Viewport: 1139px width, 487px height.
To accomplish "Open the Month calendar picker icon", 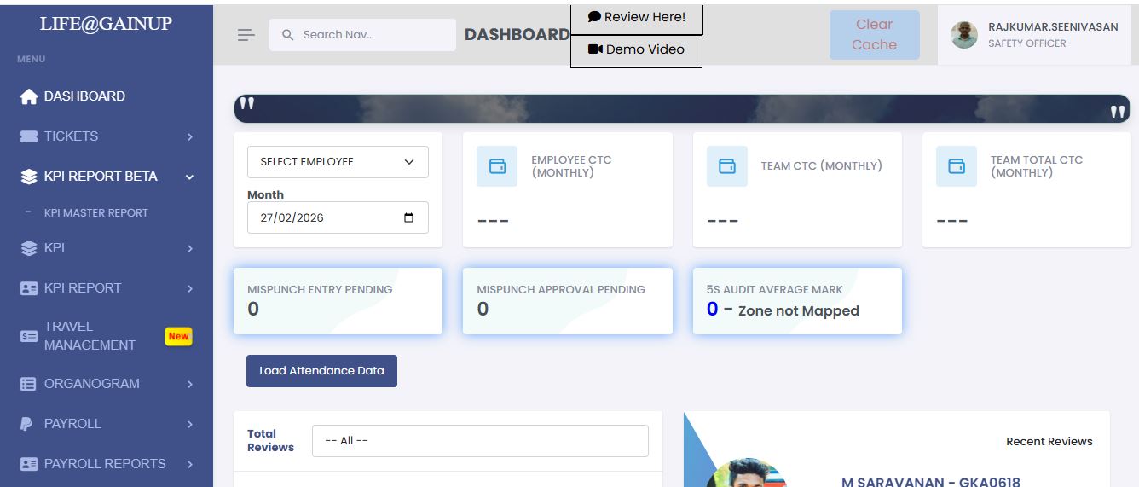I will pyautogui.click(x=409, y=217).
